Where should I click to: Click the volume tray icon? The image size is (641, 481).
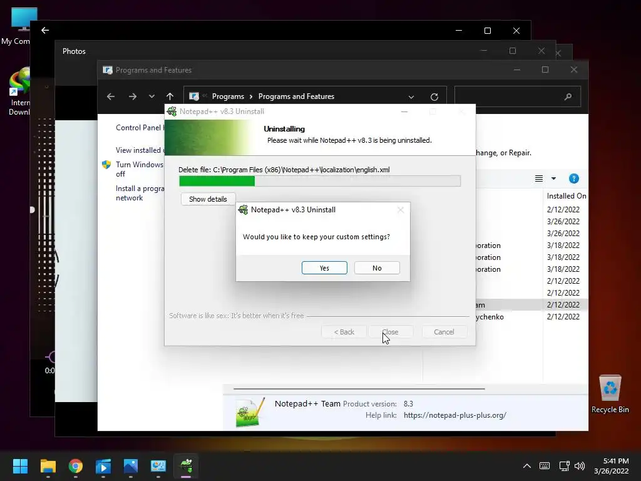point(579,466)
